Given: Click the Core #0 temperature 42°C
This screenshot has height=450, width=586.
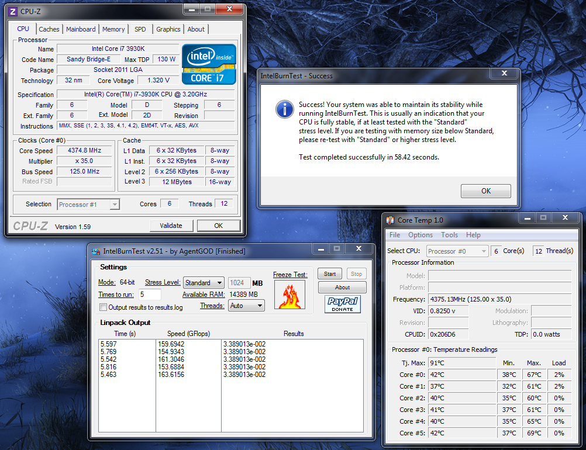Looking at the screenshot, I should click(x=462, y=375).
